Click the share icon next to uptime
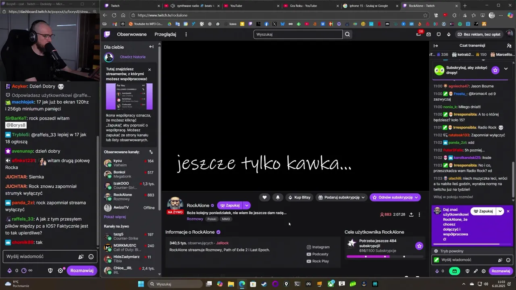516x290 pixels. (411, 215)
